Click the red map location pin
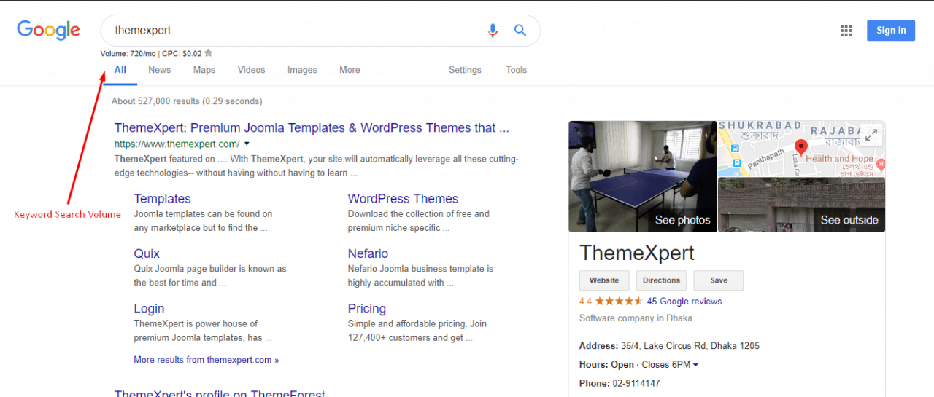934x397 pixels. [800, 148]
